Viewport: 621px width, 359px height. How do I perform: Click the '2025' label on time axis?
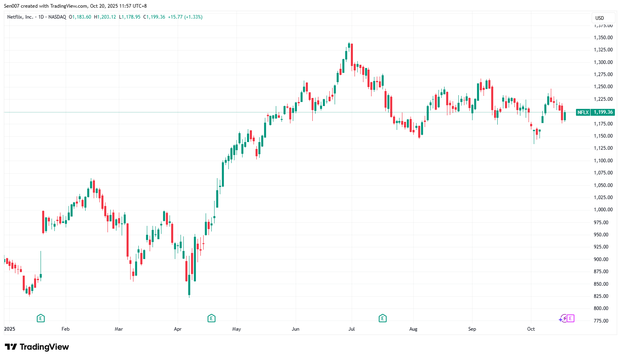(10, 329)
